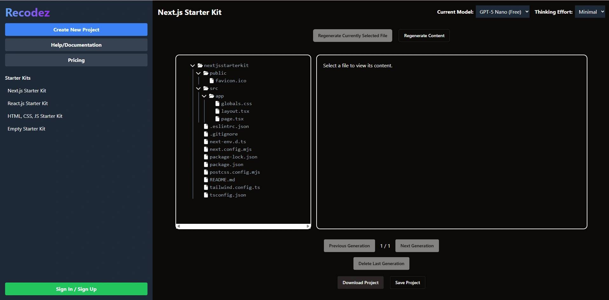Click the page.tsx file icon

pos(217,119)
